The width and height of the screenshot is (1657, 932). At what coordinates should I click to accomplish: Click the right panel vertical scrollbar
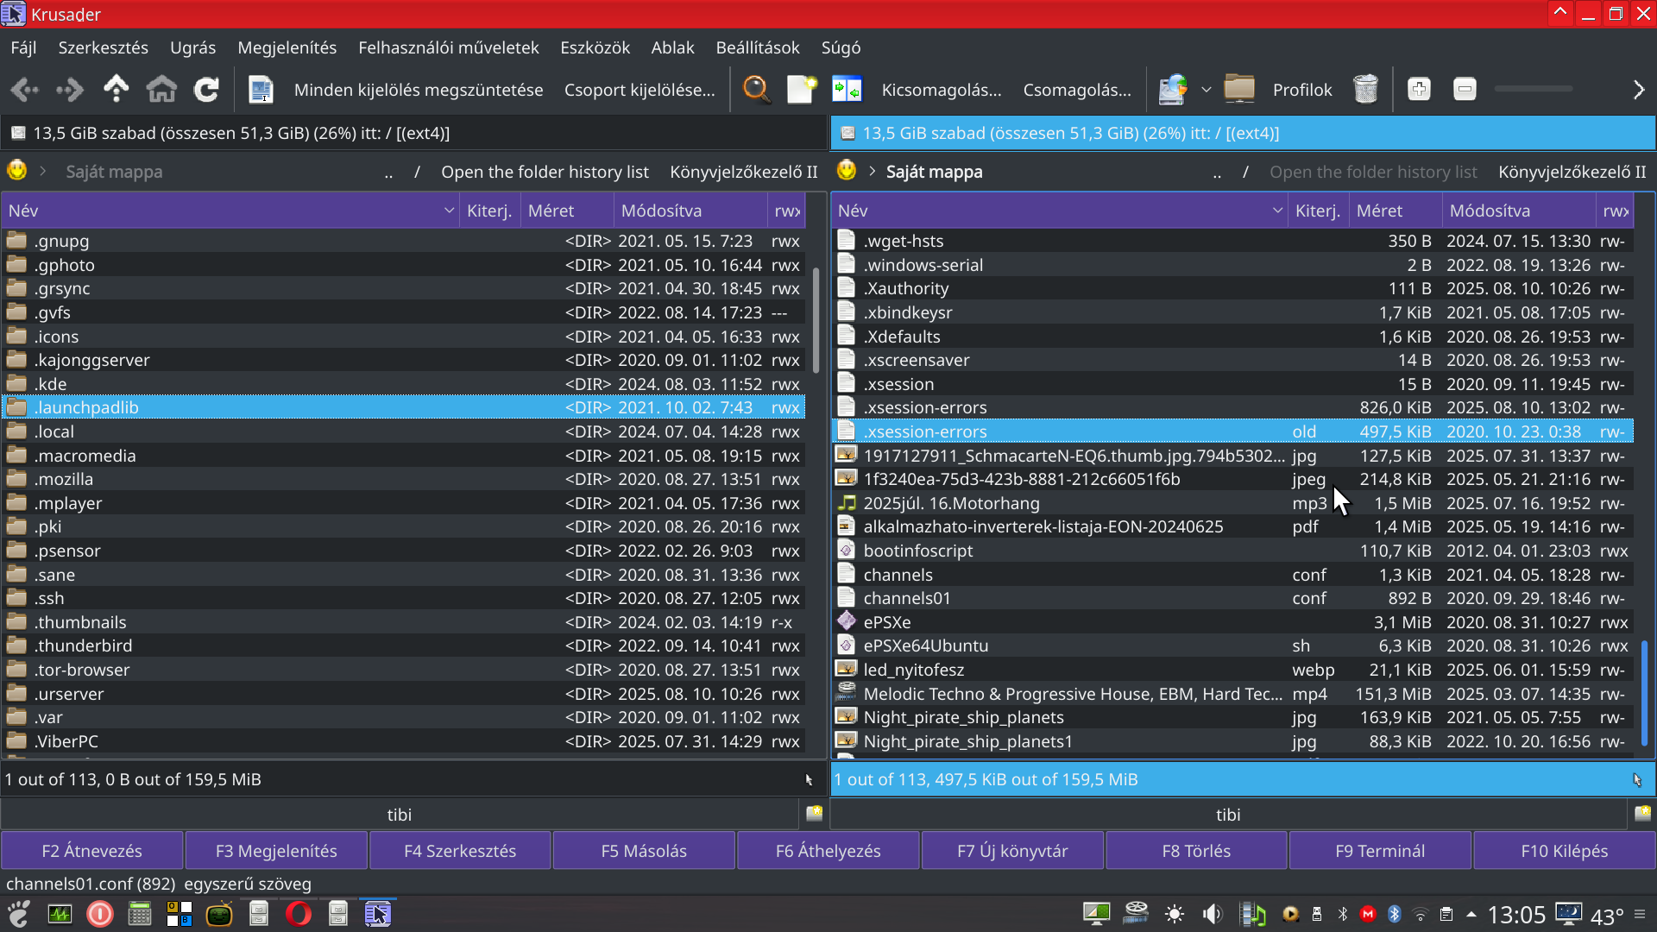pos(1645,692)
